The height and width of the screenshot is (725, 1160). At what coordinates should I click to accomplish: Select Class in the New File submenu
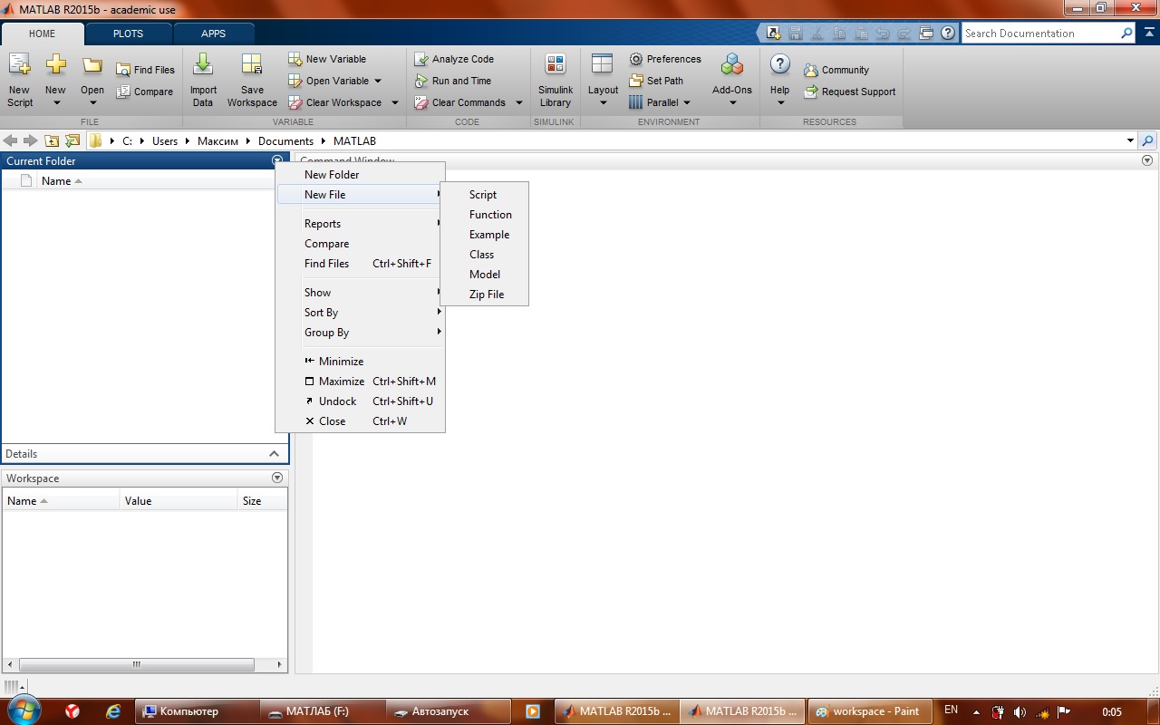(x=484, y=255)
